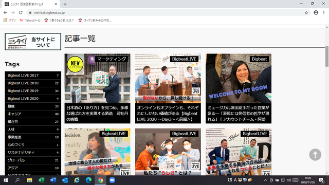Bookmark this page with star icon

point(306,12)
